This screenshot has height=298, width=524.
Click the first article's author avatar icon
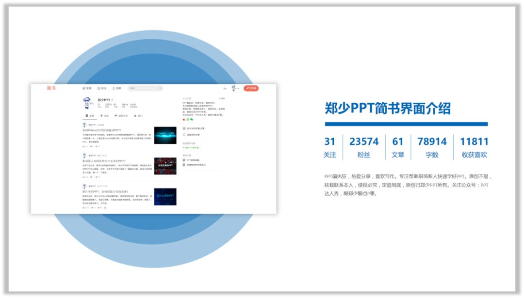[x=84, y=125]
